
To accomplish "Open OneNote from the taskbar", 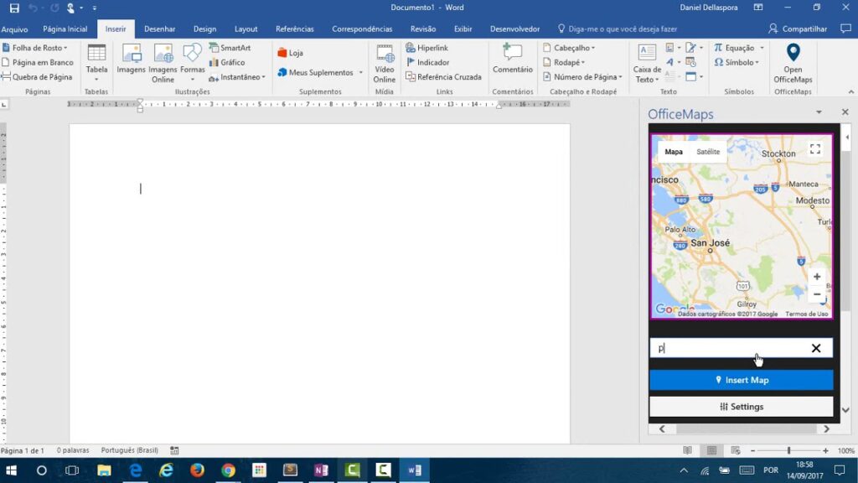I will click(x=321, y=470).
